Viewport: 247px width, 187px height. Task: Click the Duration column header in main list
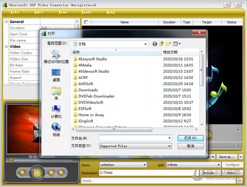[x=170, y=22]
